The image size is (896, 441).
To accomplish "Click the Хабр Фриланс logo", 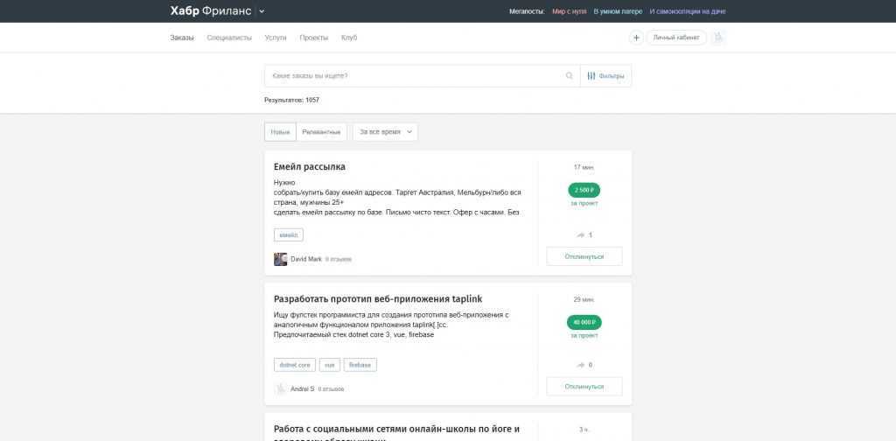I will point(210,11).
